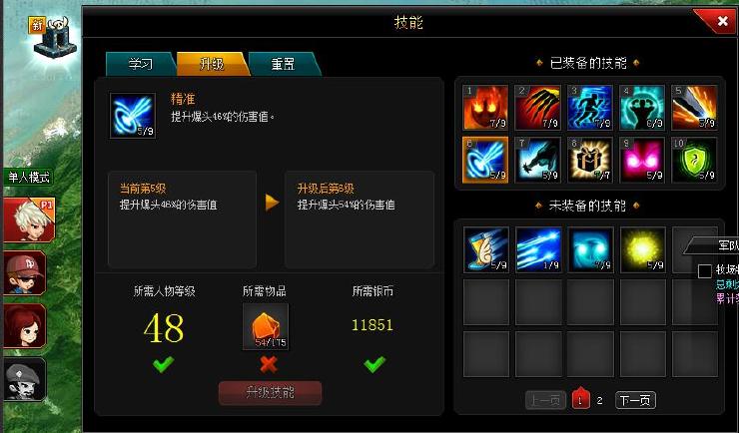739x433 pixels.
Task: Pick the unequipped yellow burst skill
Action: click(x=642, y=249)
